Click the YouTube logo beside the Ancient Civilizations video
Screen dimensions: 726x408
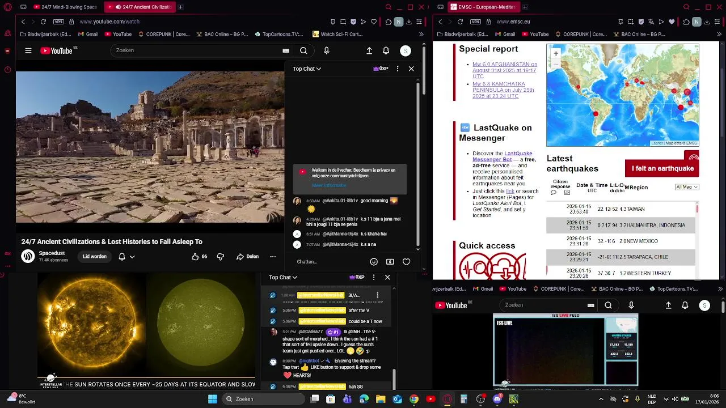56,50
